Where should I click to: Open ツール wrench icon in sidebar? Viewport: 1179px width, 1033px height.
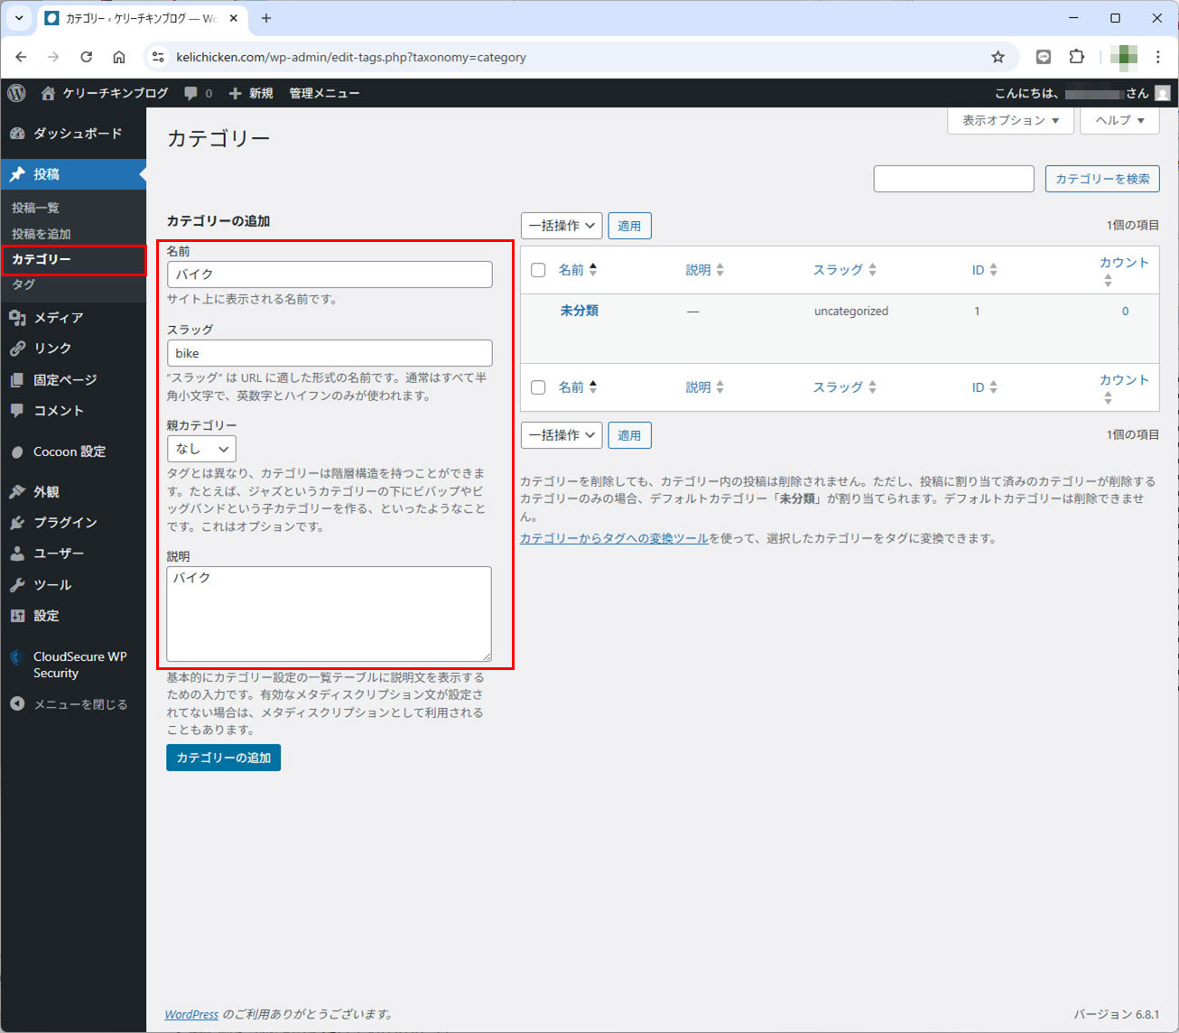tap(17, 585)
